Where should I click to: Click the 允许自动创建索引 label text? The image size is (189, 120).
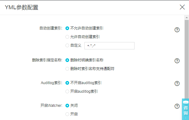(x=85, y=37)
